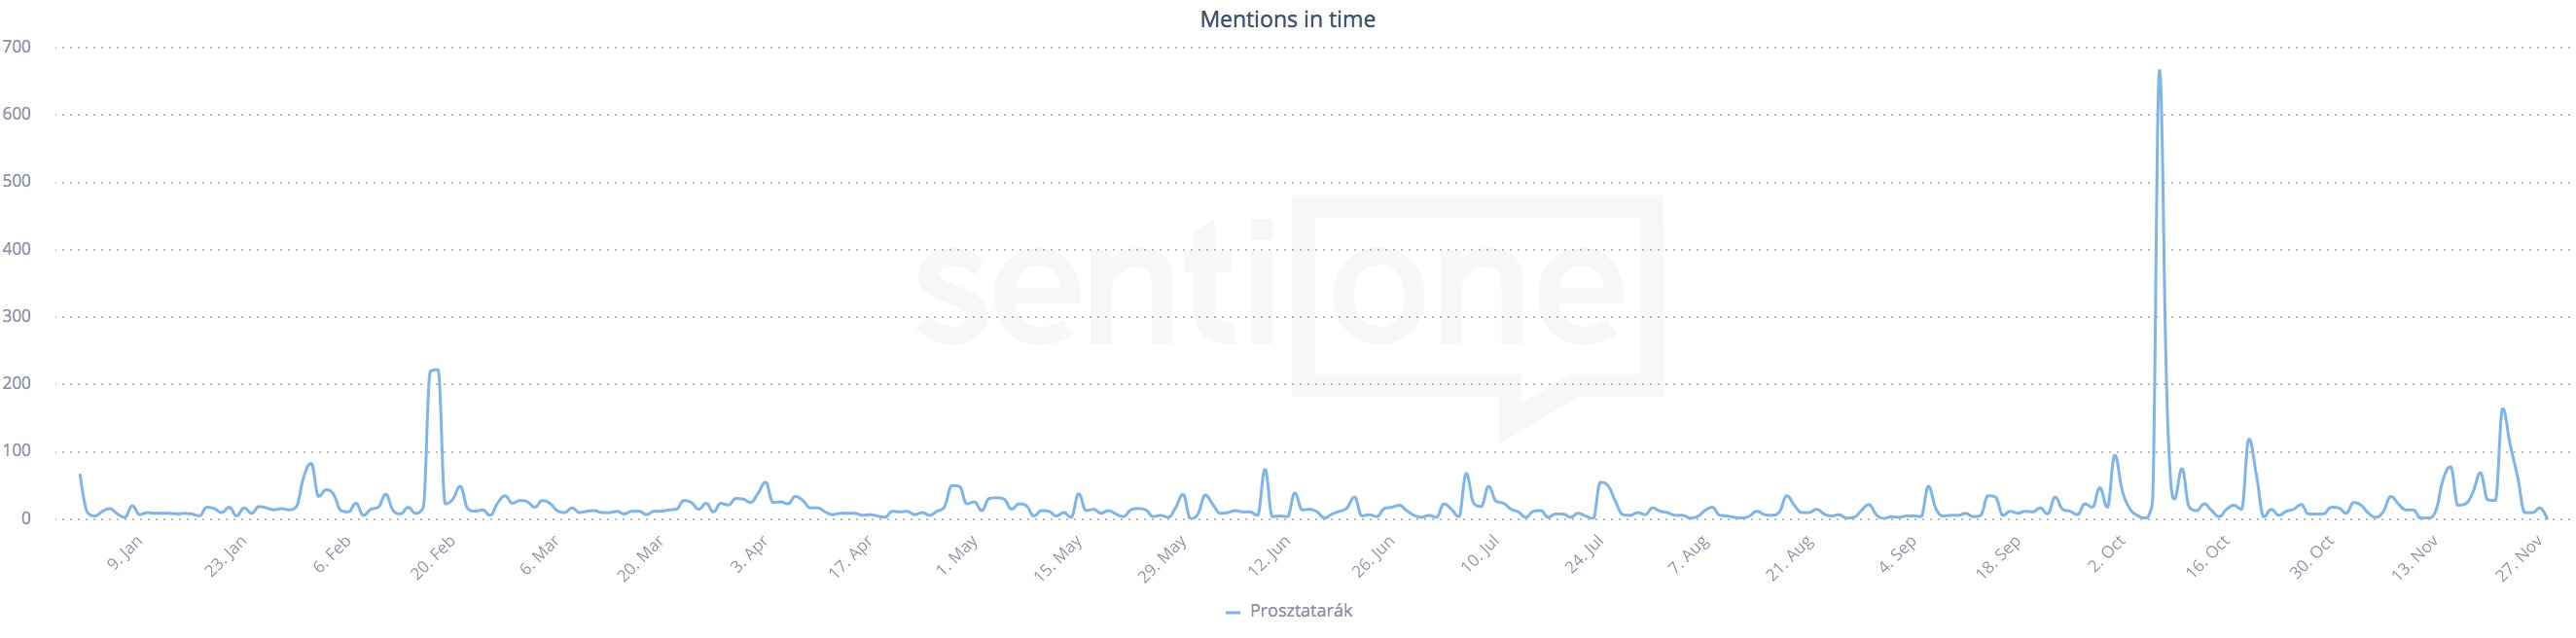Click the mid-October peak just after 16. Oct
Screen dimensions: 2576x638
pyautogui.click(x=2249, y=440)
